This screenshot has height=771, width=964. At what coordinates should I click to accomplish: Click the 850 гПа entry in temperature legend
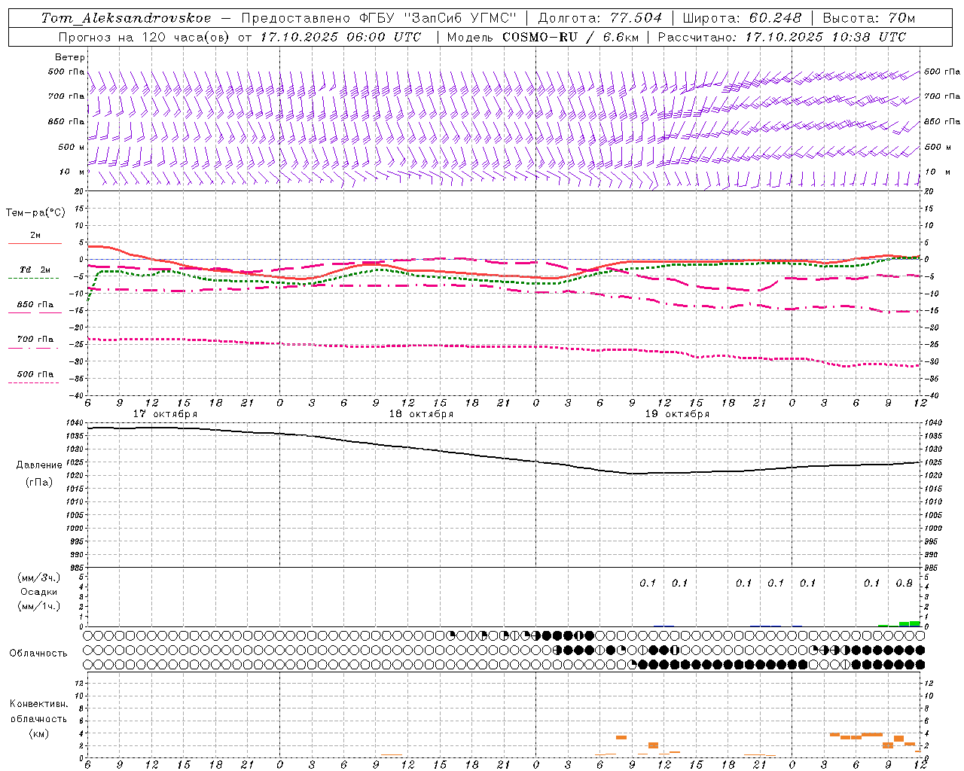click(35, 305)
